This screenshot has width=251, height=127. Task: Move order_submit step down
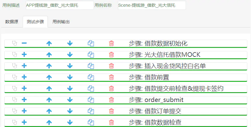[70, 100]
